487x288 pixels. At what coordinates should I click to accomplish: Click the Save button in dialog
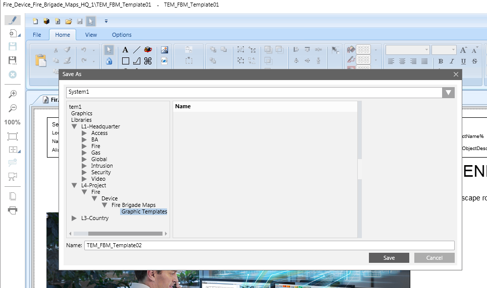point(389,258)
